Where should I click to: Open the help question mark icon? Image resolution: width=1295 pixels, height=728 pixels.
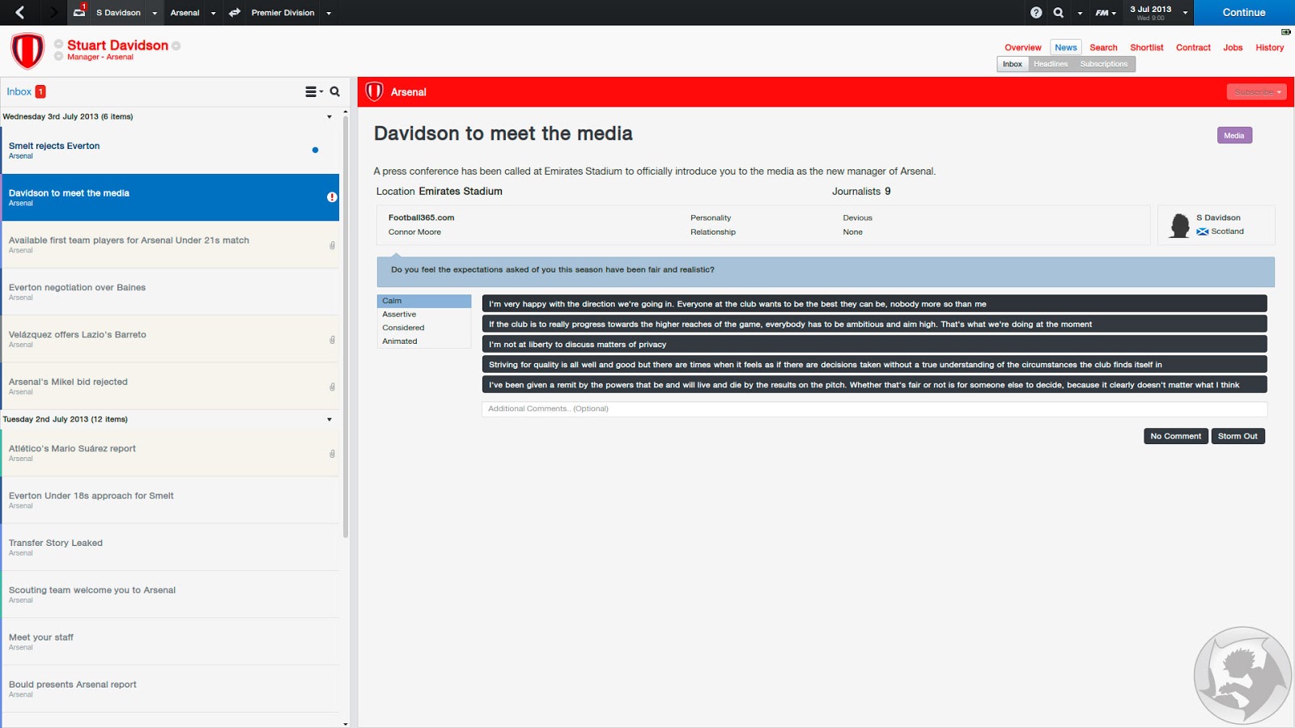[x=1036, y=12]
